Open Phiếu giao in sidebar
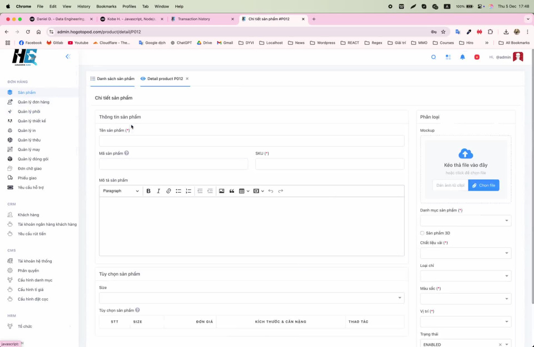The image size is (534, 347). (27, 178)
